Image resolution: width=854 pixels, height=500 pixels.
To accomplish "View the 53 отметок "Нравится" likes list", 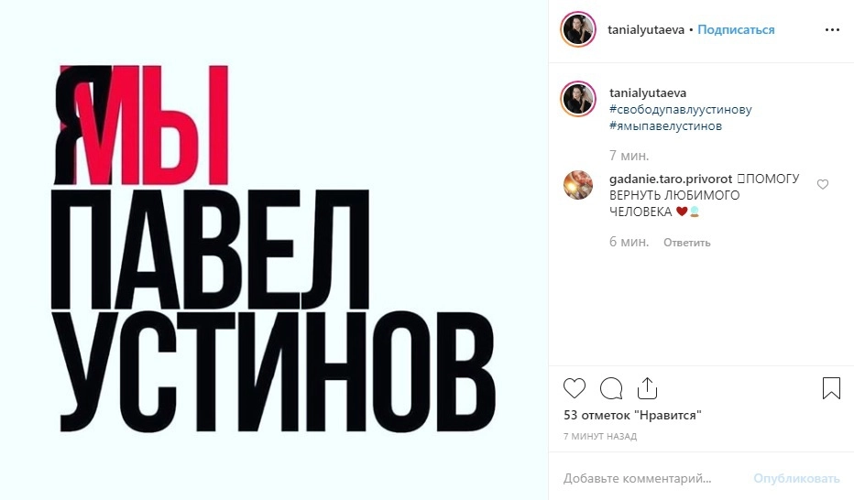I will [x=632, y=415].
